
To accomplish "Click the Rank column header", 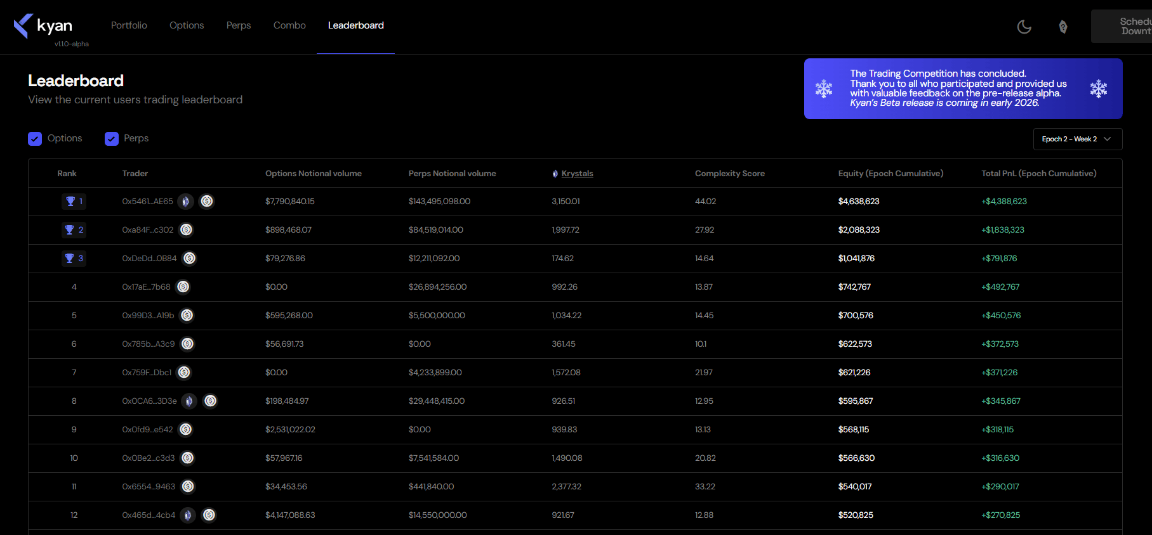I will point(67,174).
